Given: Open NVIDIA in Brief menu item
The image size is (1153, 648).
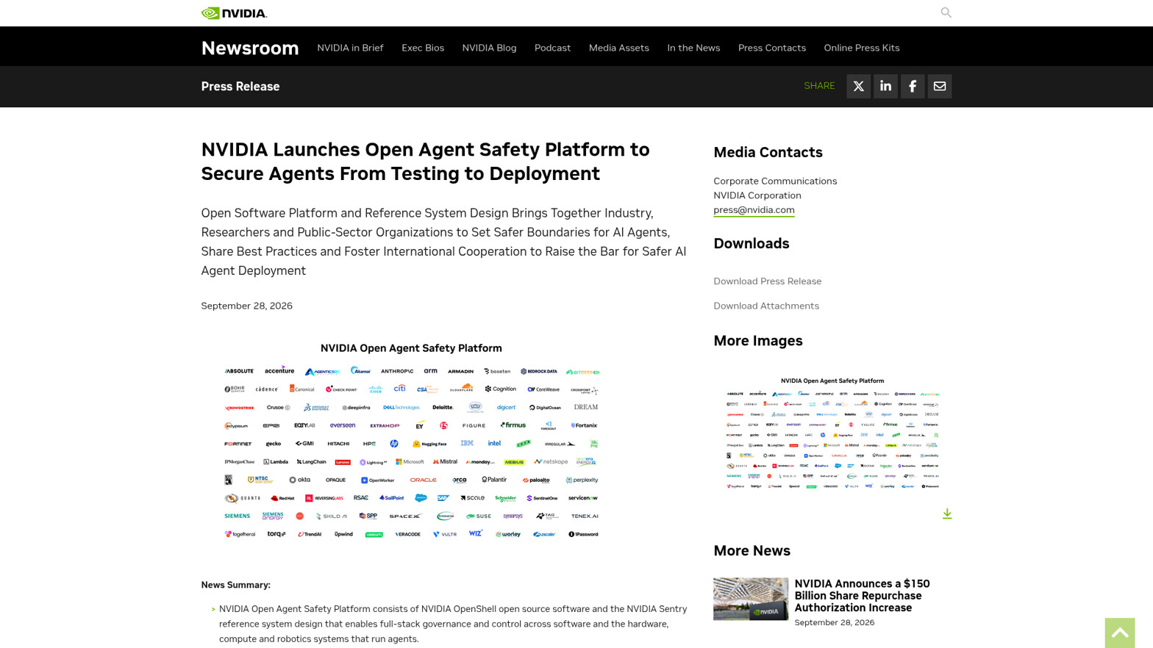Looking at the screenshot, I should click(350, 48).
